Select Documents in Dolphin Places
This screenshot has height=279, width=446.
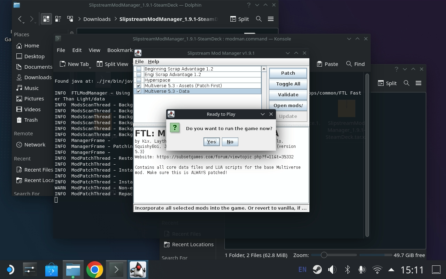pos(33,67)
